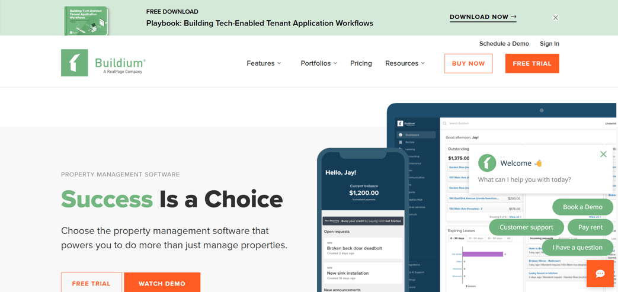This screenshot has width=618, height=292.
Task: Click the playbook cover thumbnail
Action: point(87,20)
